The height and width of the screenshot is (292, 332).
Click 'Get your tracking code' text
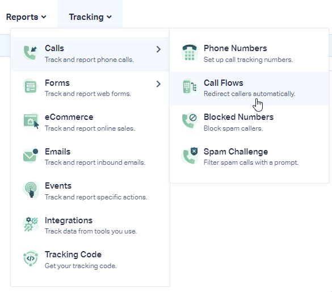pos(81,266)
